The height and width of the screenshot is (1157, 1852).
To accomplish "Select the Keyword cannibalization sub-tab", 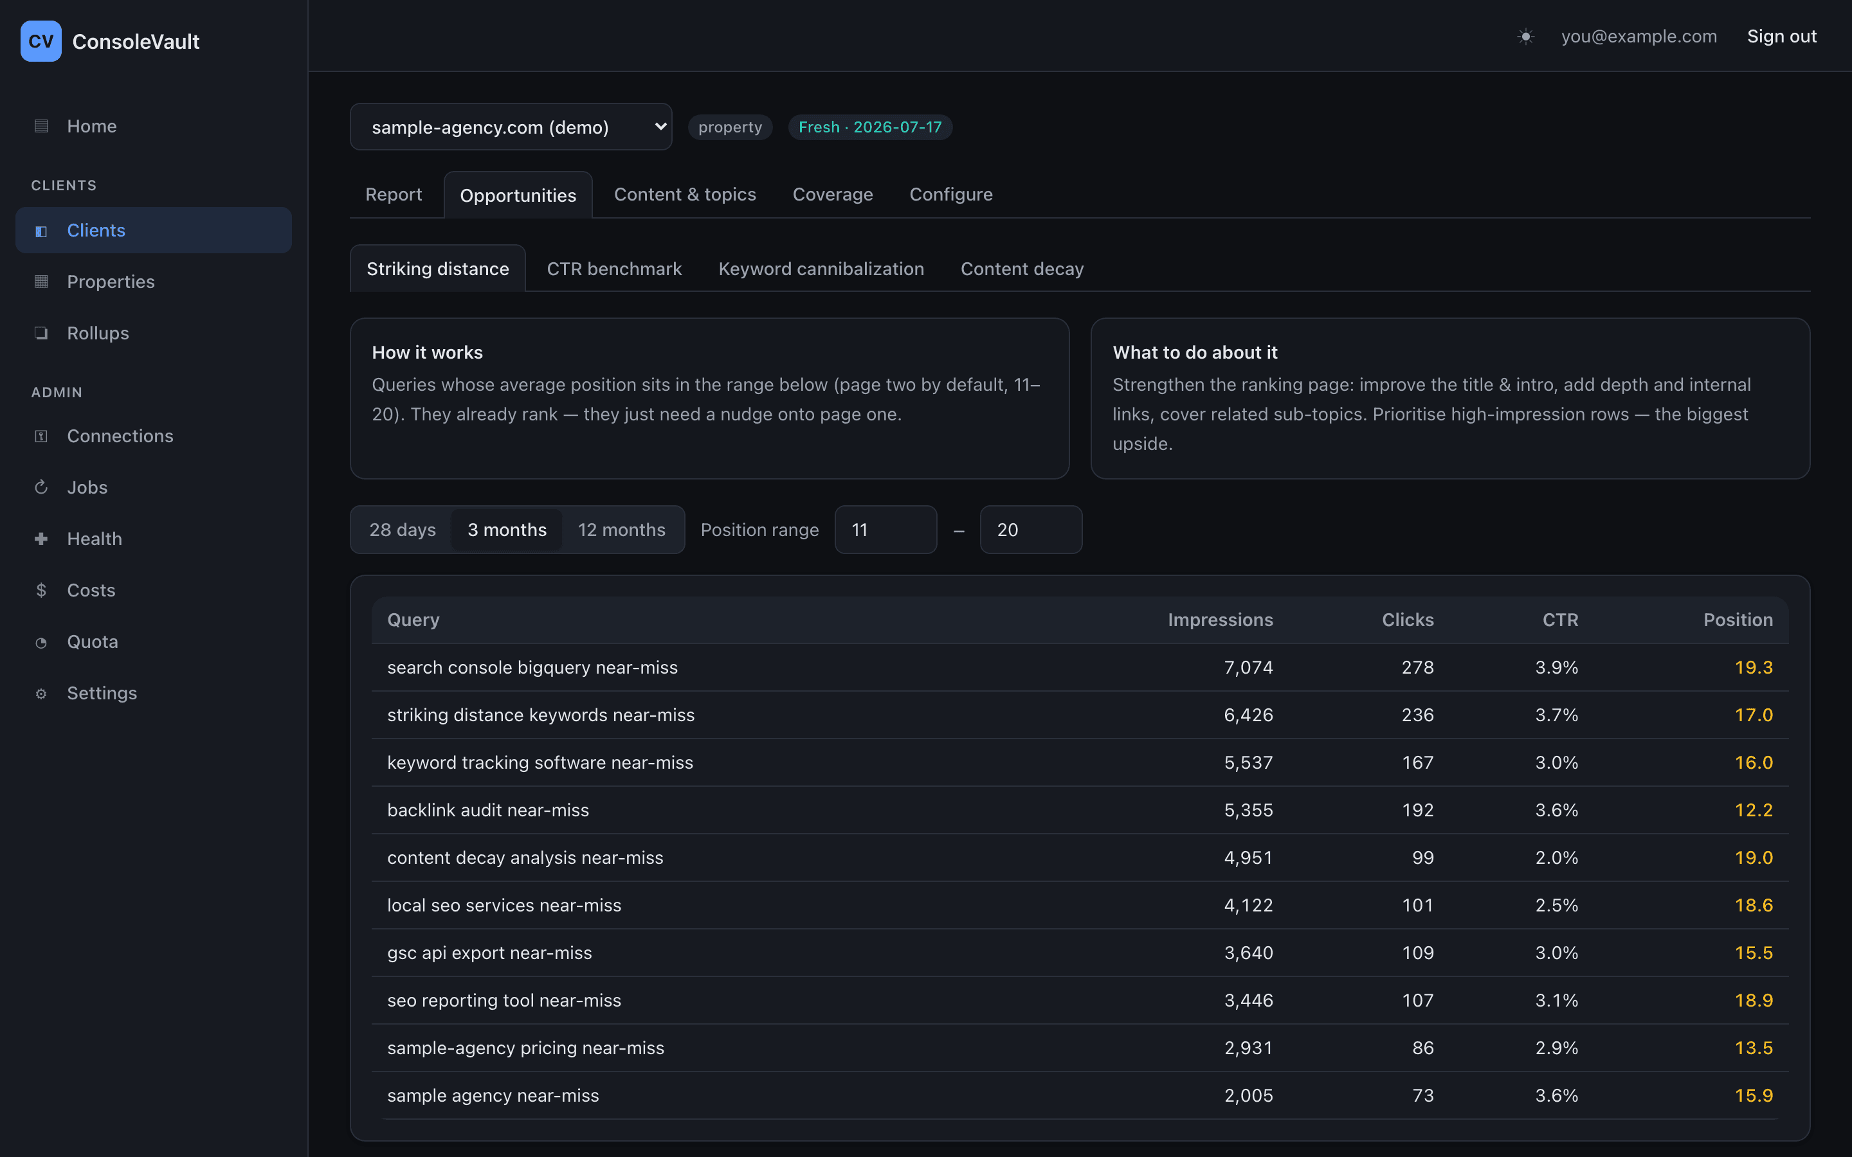I will pyautogui.click(x=821, y=269).
